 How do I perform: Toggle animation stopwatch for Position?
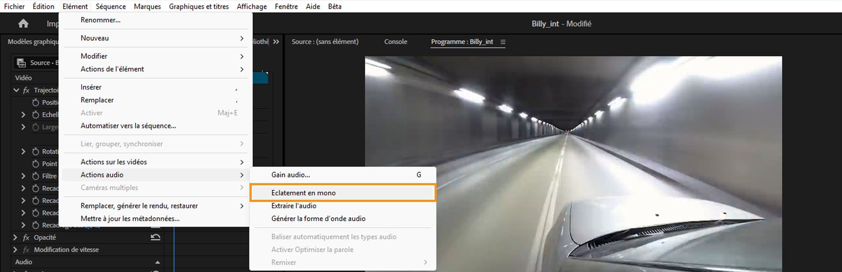tap(36, 102)
